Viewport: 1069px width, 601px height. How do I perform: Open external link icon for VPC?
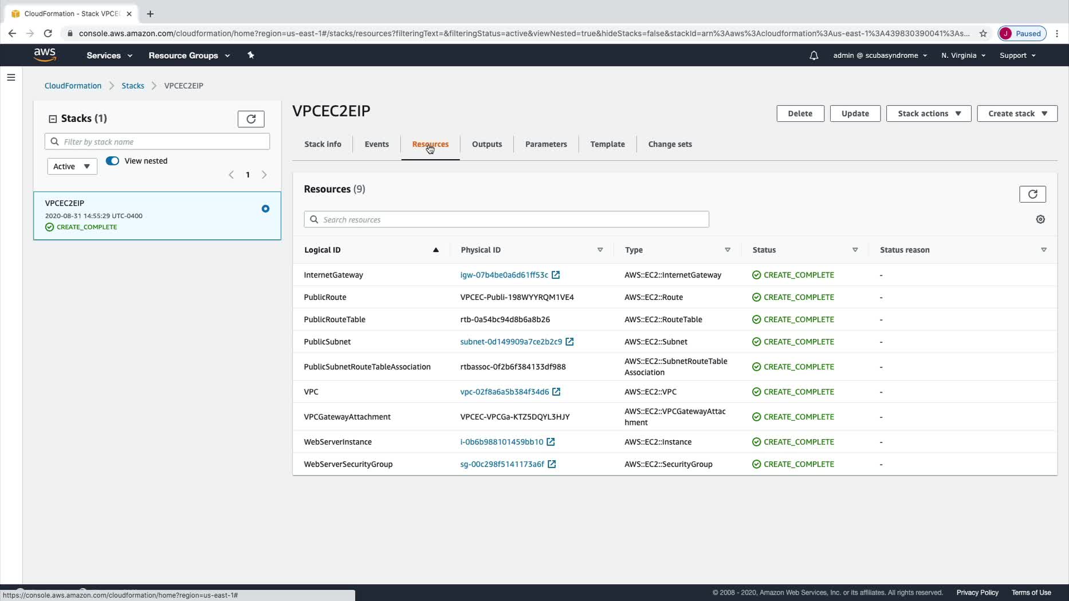coord(556,392)
